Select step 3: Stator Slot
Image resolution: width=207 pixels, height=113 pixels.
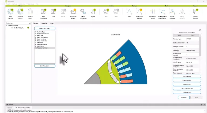click(x=45, y=35)
